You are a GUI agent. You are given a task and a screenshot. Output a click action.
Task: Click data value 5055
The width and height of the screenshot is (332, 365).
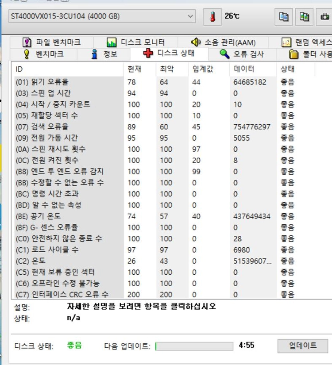coord(242,138)
